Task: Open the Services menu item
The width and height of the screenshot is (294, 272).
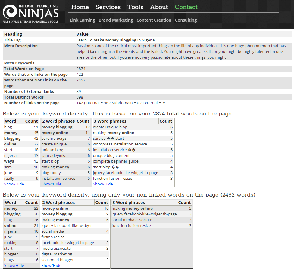Action: [x=108, y=7]
